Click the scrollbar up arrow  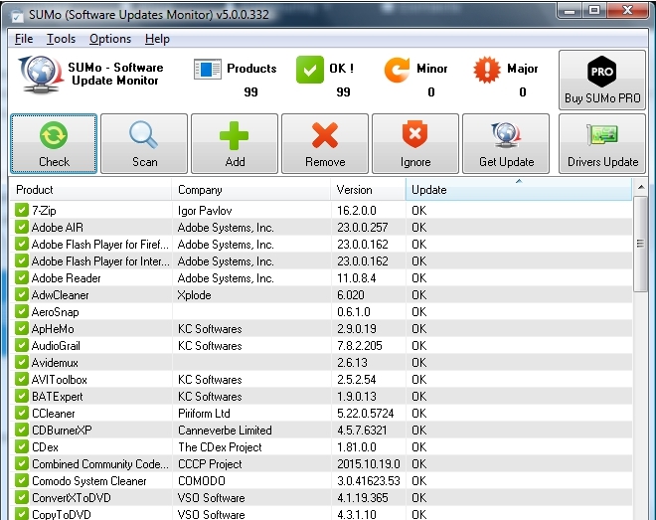[x=640, y=187]
